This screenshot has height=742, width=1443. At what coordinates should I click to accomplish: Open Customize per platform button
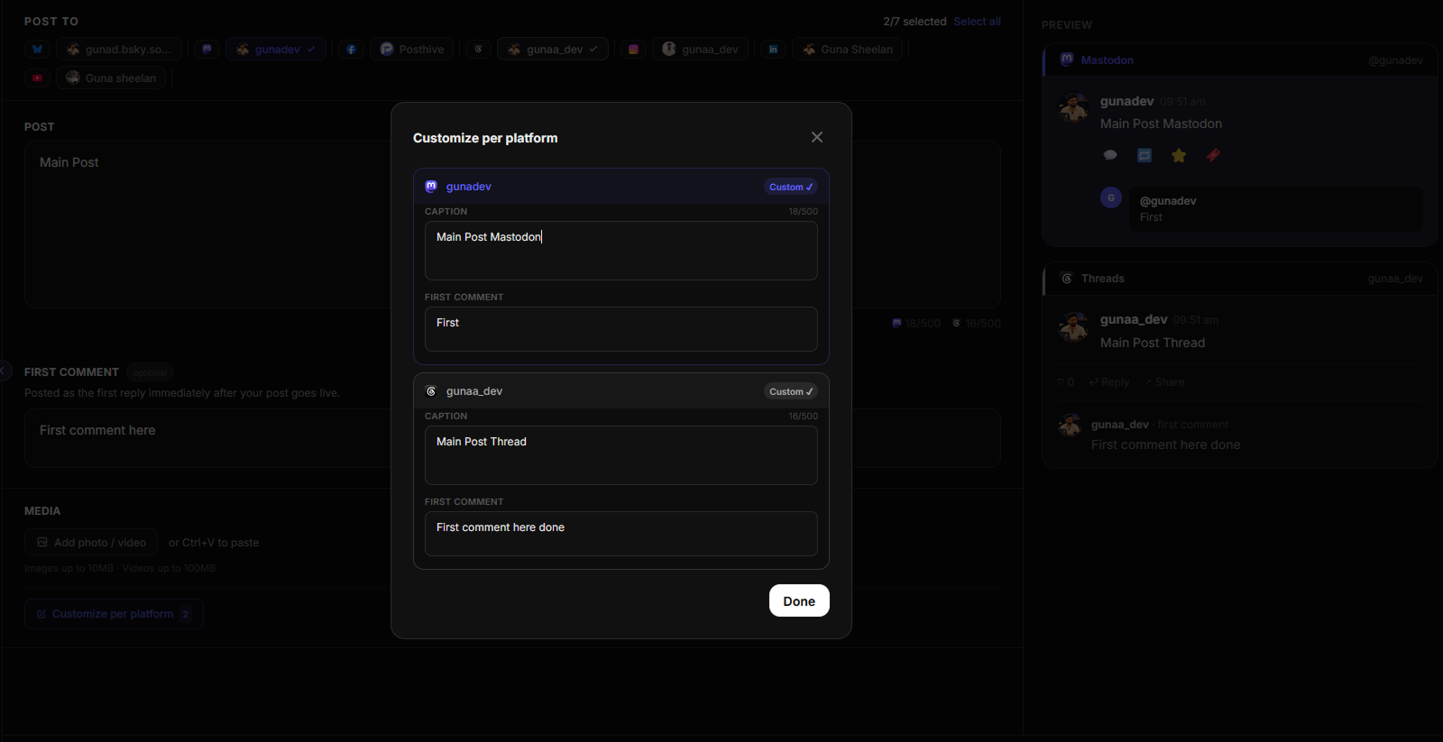click(114, 614)
